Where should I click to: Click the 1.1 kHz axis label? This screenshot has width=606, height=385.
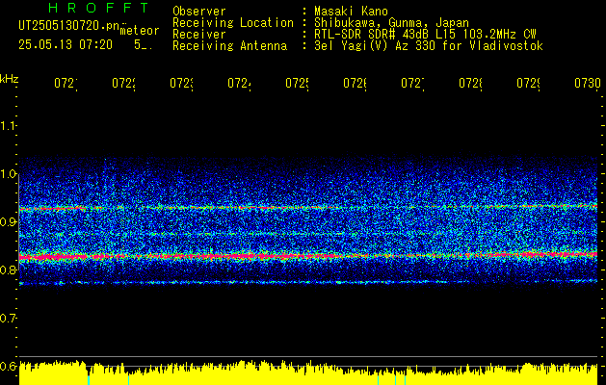9,126
